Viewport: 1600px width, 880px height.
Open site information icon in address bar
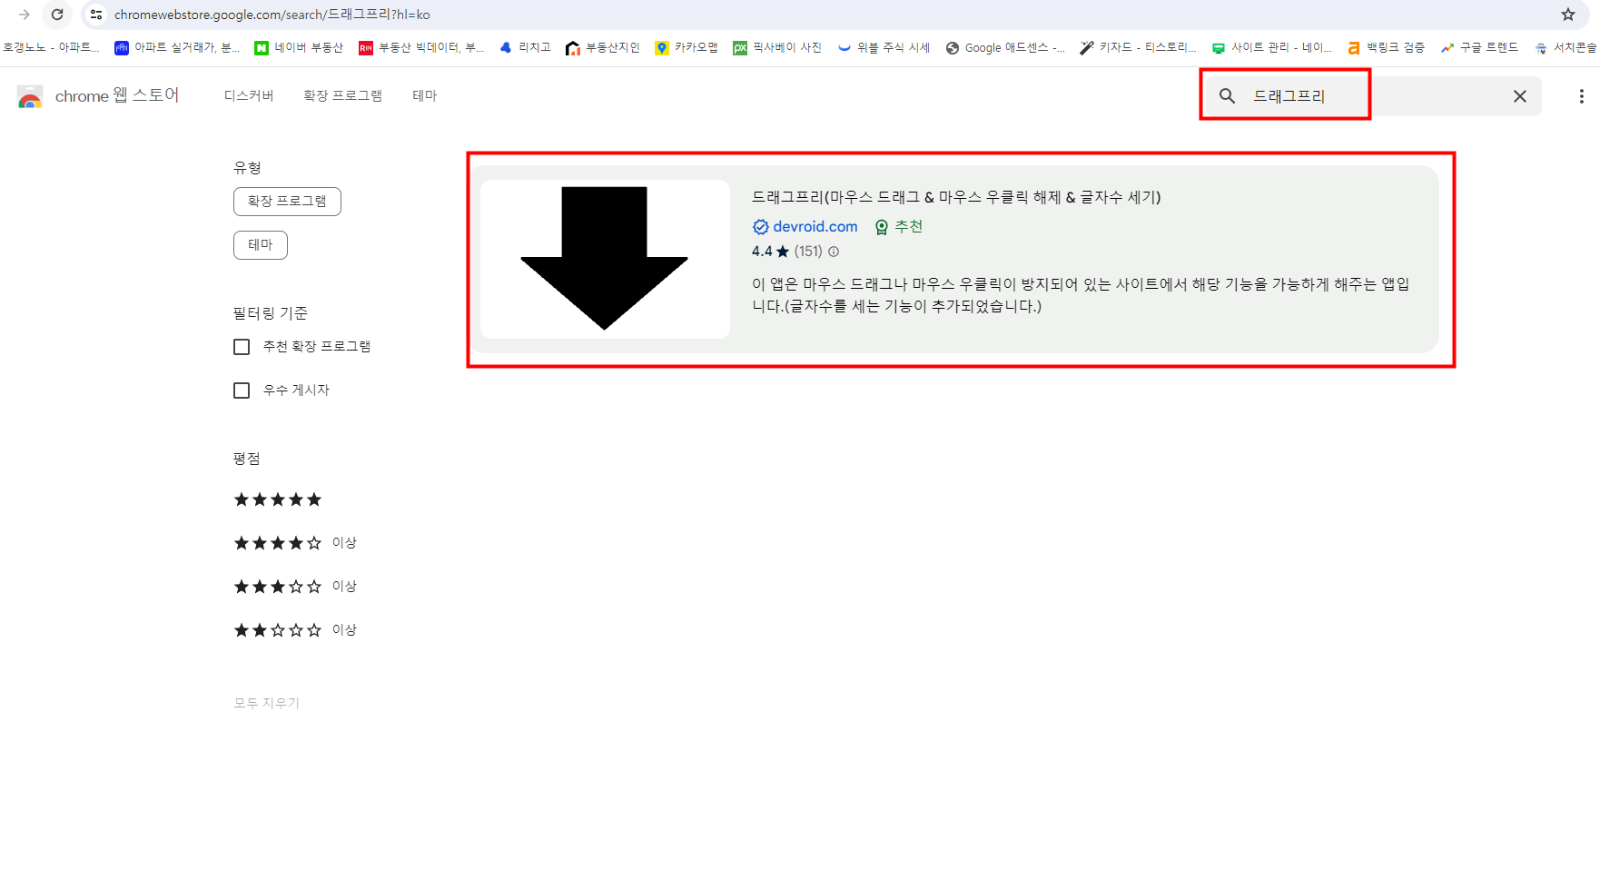click(x=96, y=15)
